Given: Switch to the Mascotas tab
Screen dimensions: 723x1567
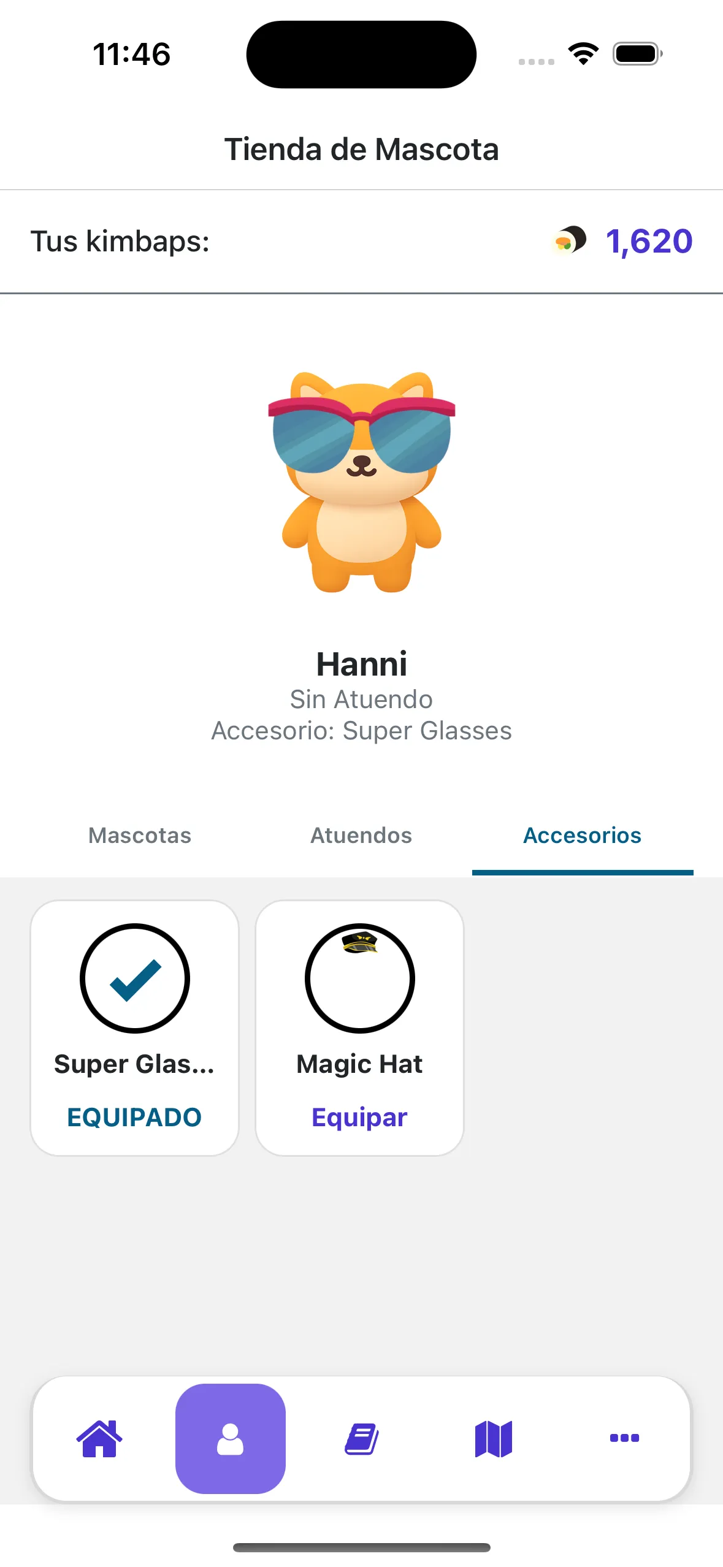Looking at the screenshot, I should 140,835.
